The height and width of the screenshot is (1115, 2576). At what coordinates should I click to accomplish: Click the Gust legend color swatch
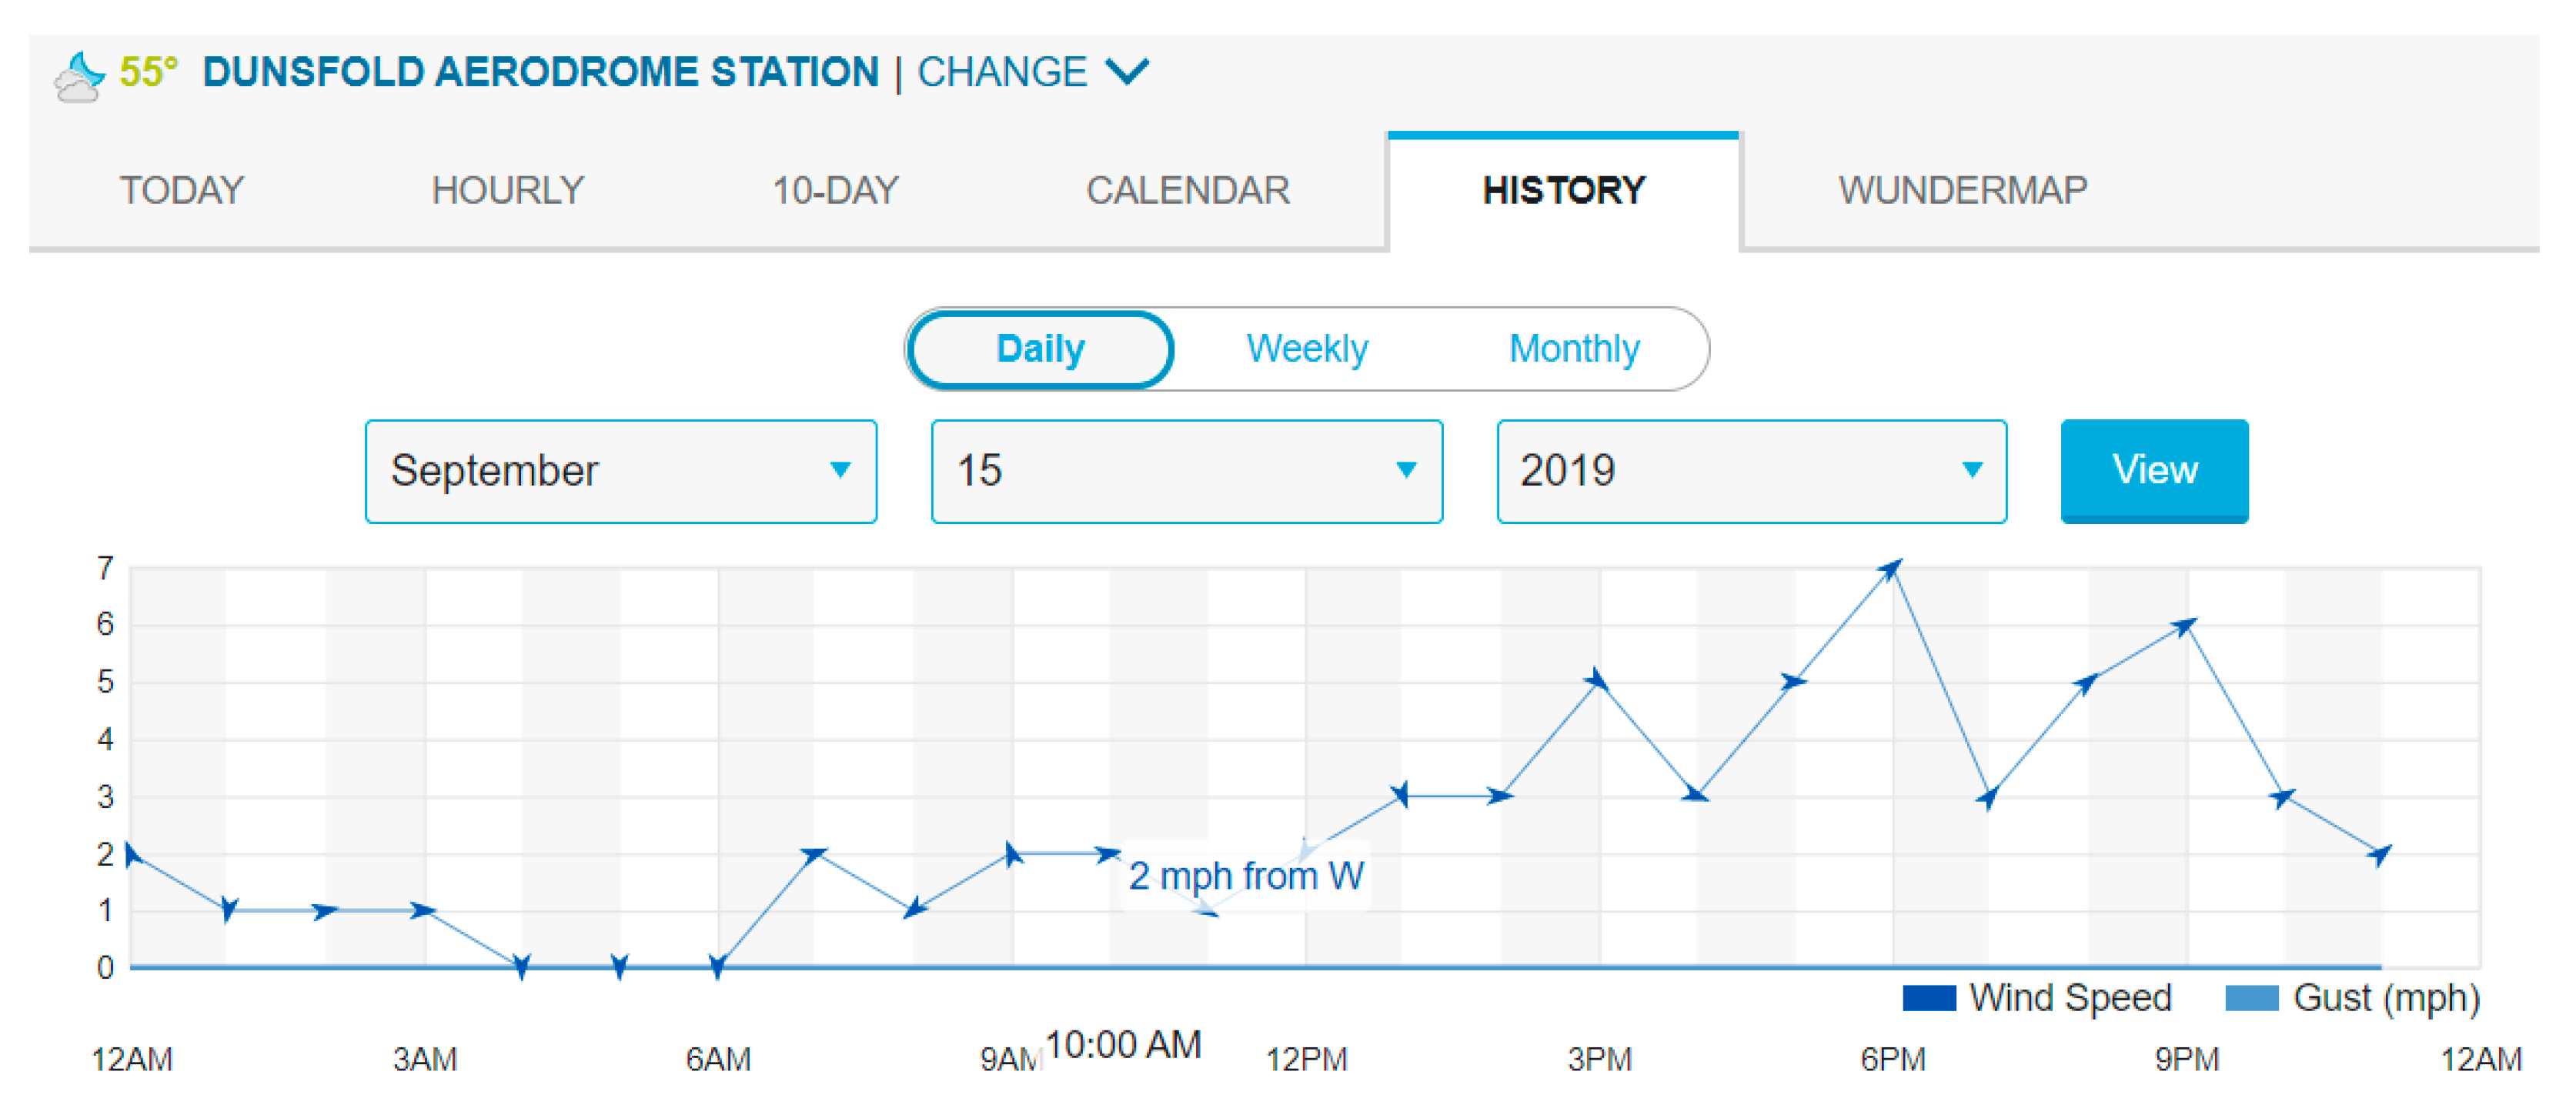tap(2251, 998)
